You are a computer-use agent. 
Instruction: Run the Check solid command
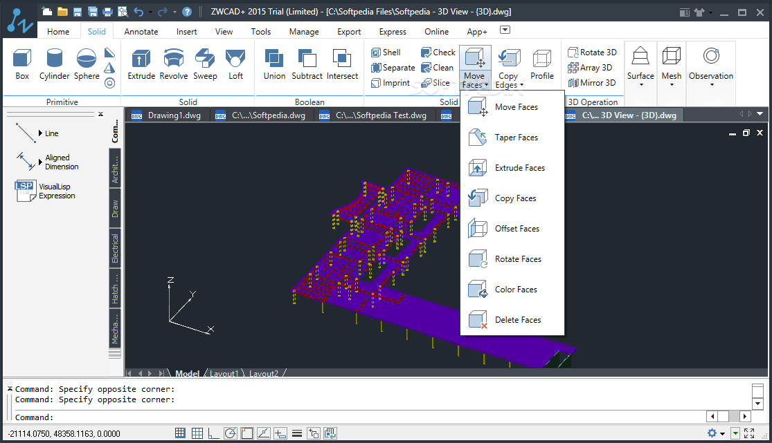(x=438, y=52)
